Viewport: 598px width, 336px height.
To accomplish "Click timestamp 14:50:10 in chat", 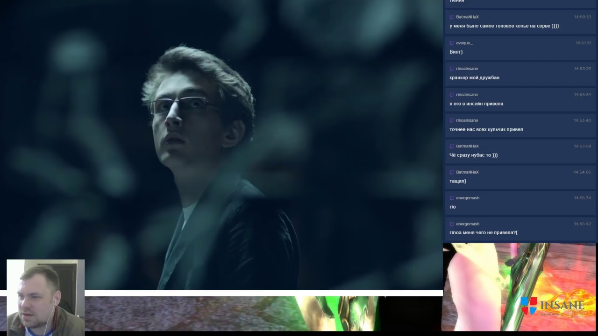I will [x=583, y=17].
